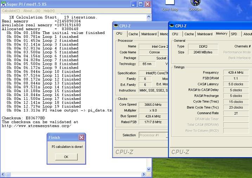The image size is (252, 178).
Task: Select Mainboard tab in right CPU-Z window
Action: click(205, 34)
